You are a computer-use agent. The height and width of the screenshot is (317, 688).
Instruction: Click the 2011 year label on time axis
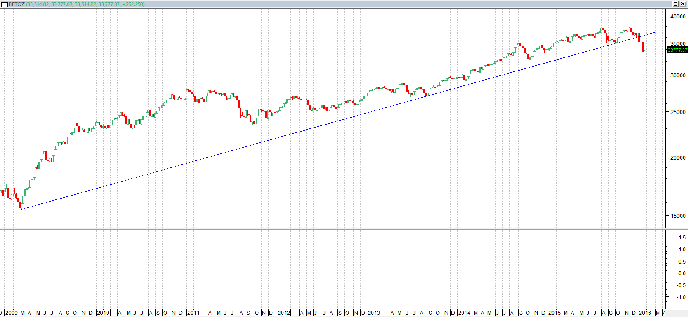tap(193, 313)
